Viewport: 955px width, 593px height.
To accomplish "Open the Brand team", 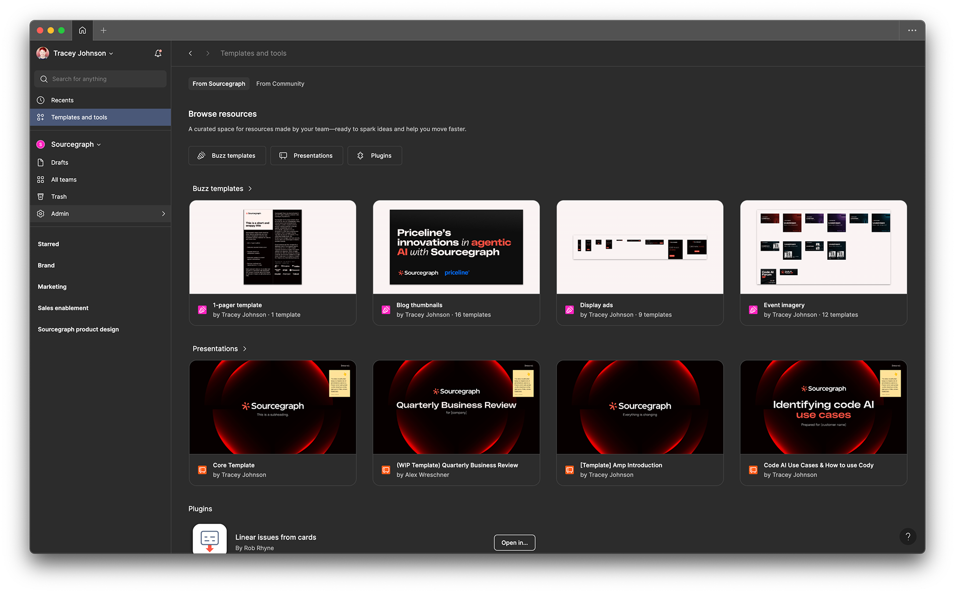I will (x=46, y=265).
